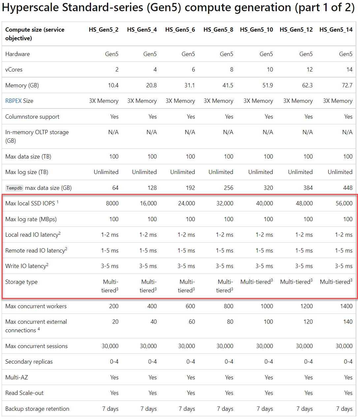Screen dimensions: 358x419
Task: Click the SSD IOPS value 24,000
Action: coord(187,203)
